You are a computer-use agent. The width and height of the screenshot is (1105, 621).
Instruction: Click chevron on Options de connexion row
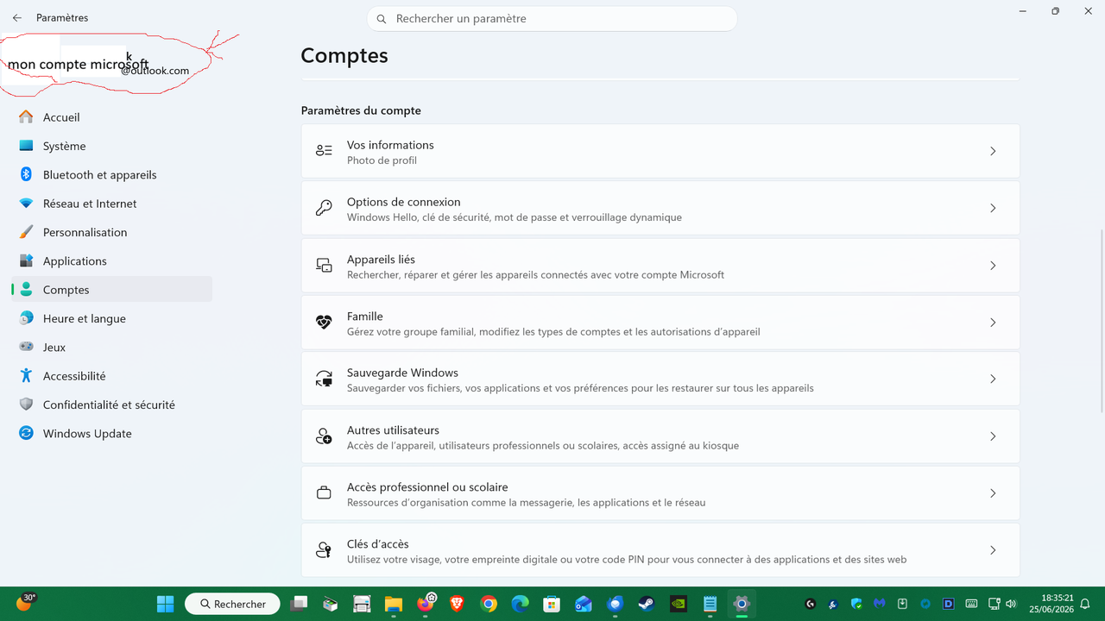point(993,208)
